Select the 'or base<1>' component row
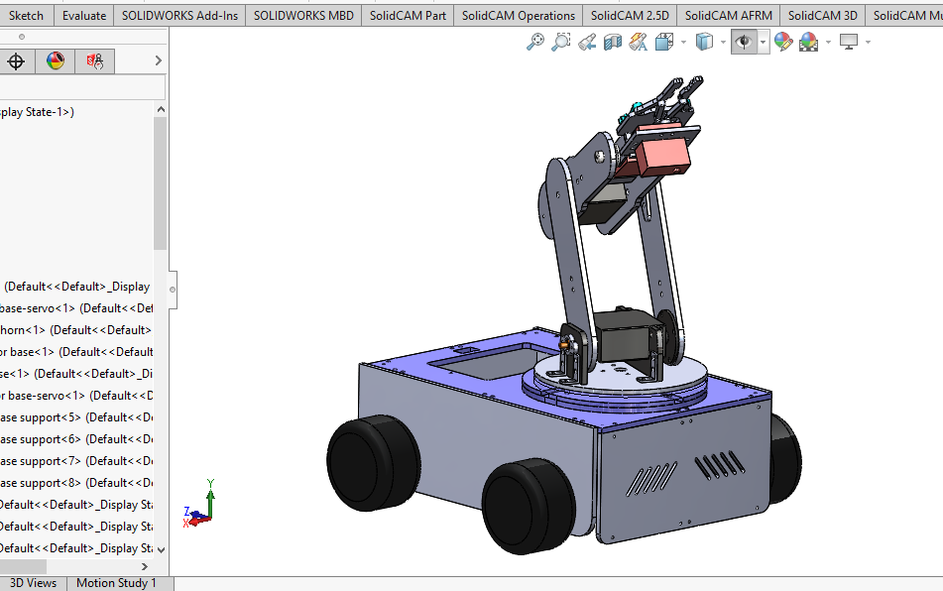Screen dimensions: 943x591 click(x=76, y=352)
